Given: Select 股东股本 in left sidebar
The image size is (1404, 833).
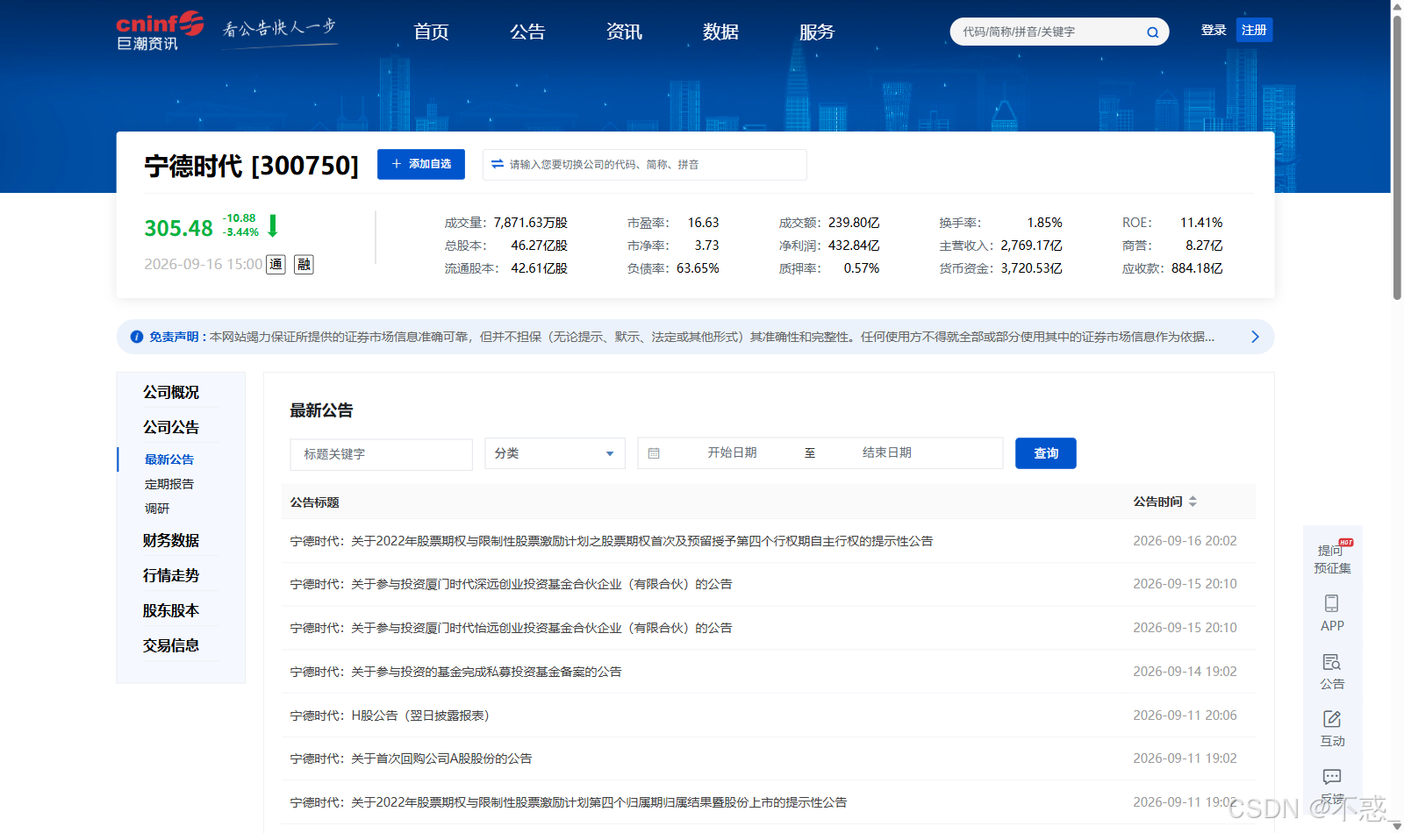Looking at the screenshot, I should tap(171, 610).
